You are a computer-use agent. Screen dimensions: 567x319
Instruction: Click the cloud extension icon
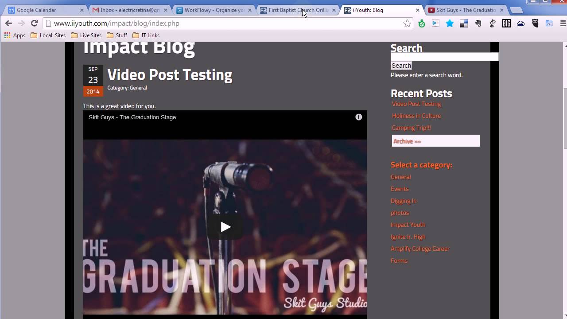520,23
